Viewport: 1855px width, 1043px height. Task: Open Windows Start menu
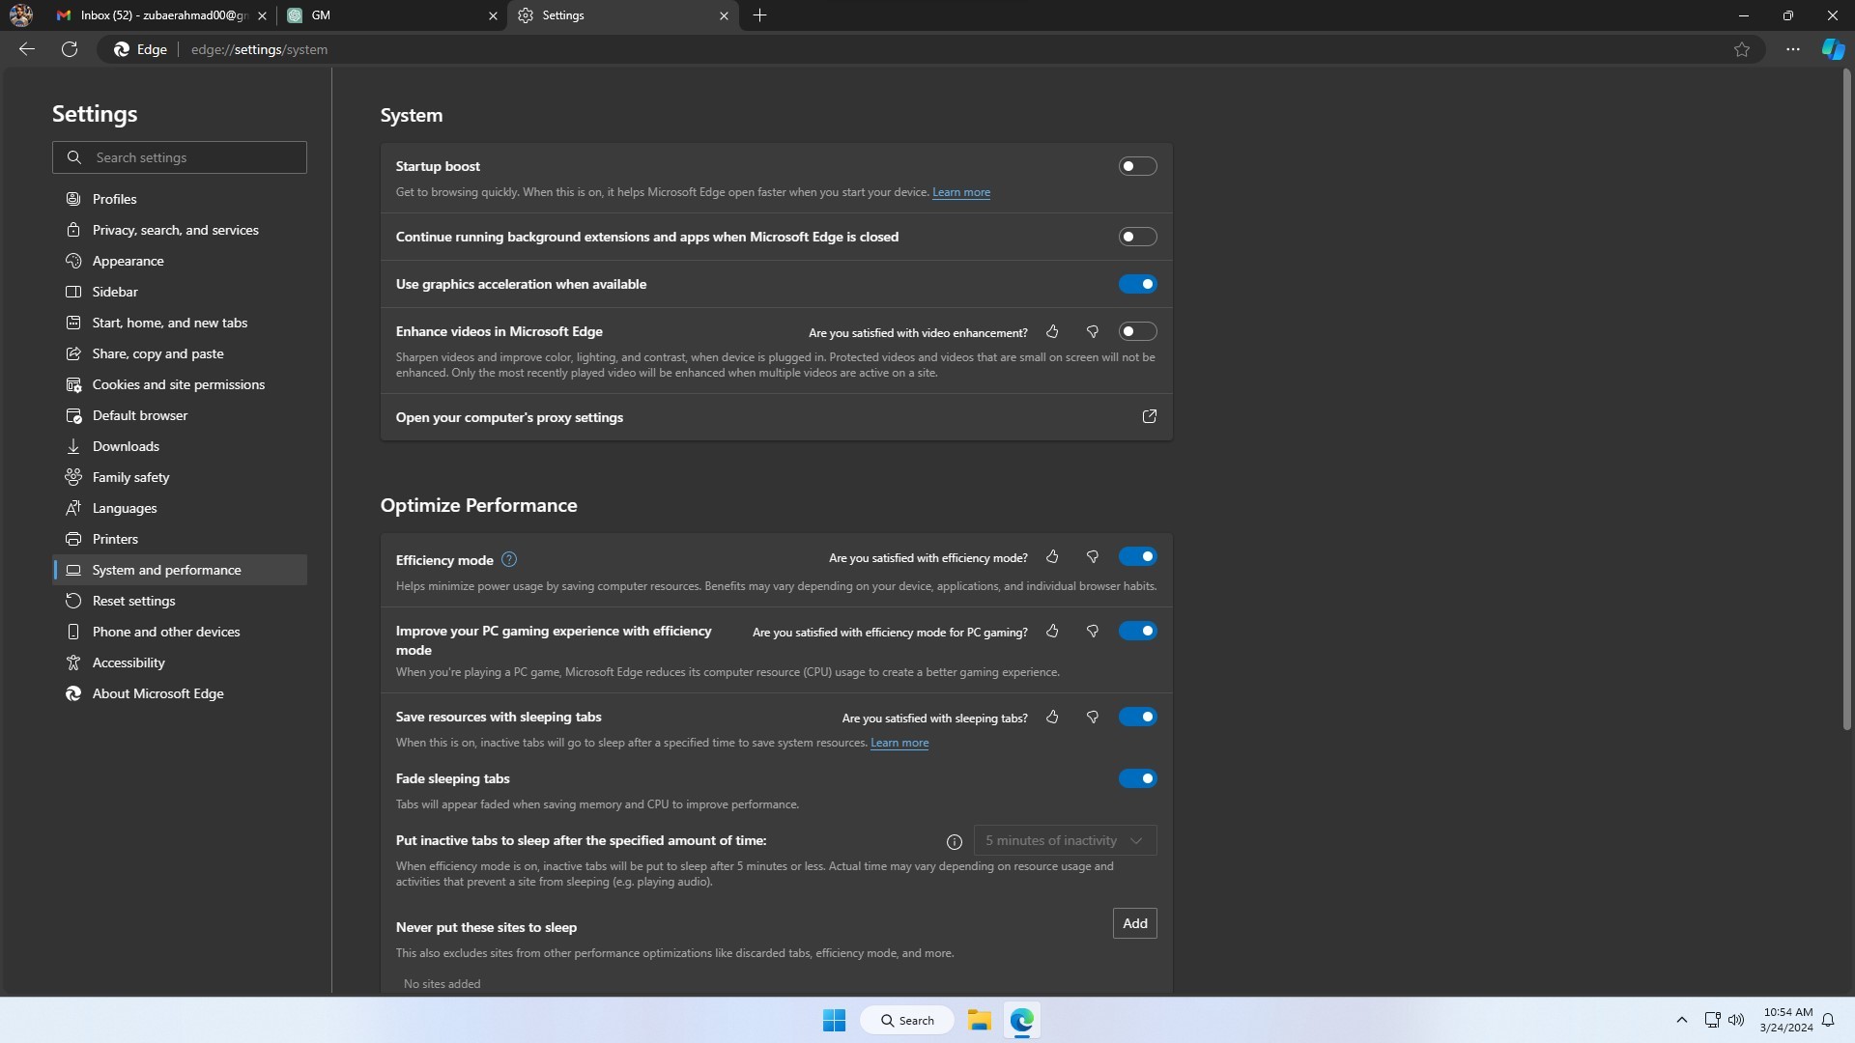point(834,1020)
